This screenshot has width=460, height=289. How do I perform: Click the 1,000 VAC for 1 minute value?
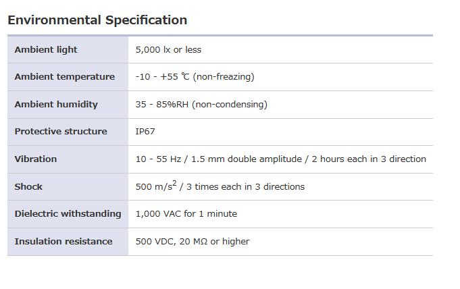click(x=186, y=214)
